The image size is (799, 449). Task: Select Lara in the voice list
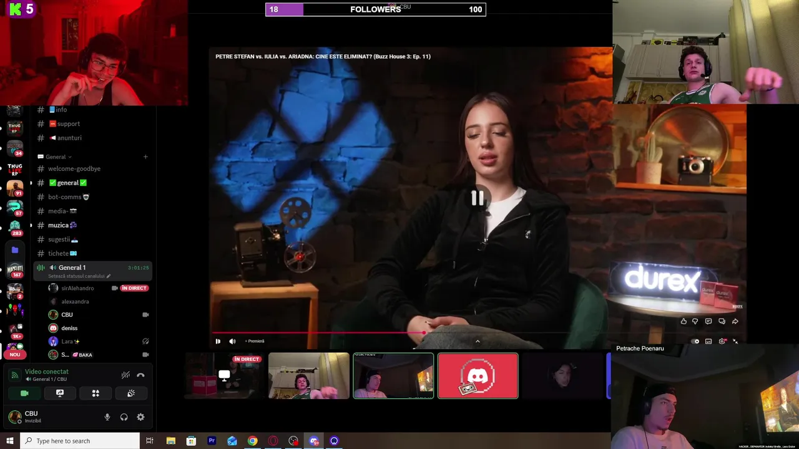point(70,342)
